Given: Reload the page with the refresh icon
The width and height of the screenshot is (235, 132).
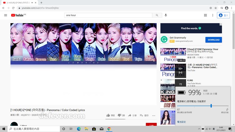Looking at the screenshot, I should pyautogui.click(x=13, y=8).
